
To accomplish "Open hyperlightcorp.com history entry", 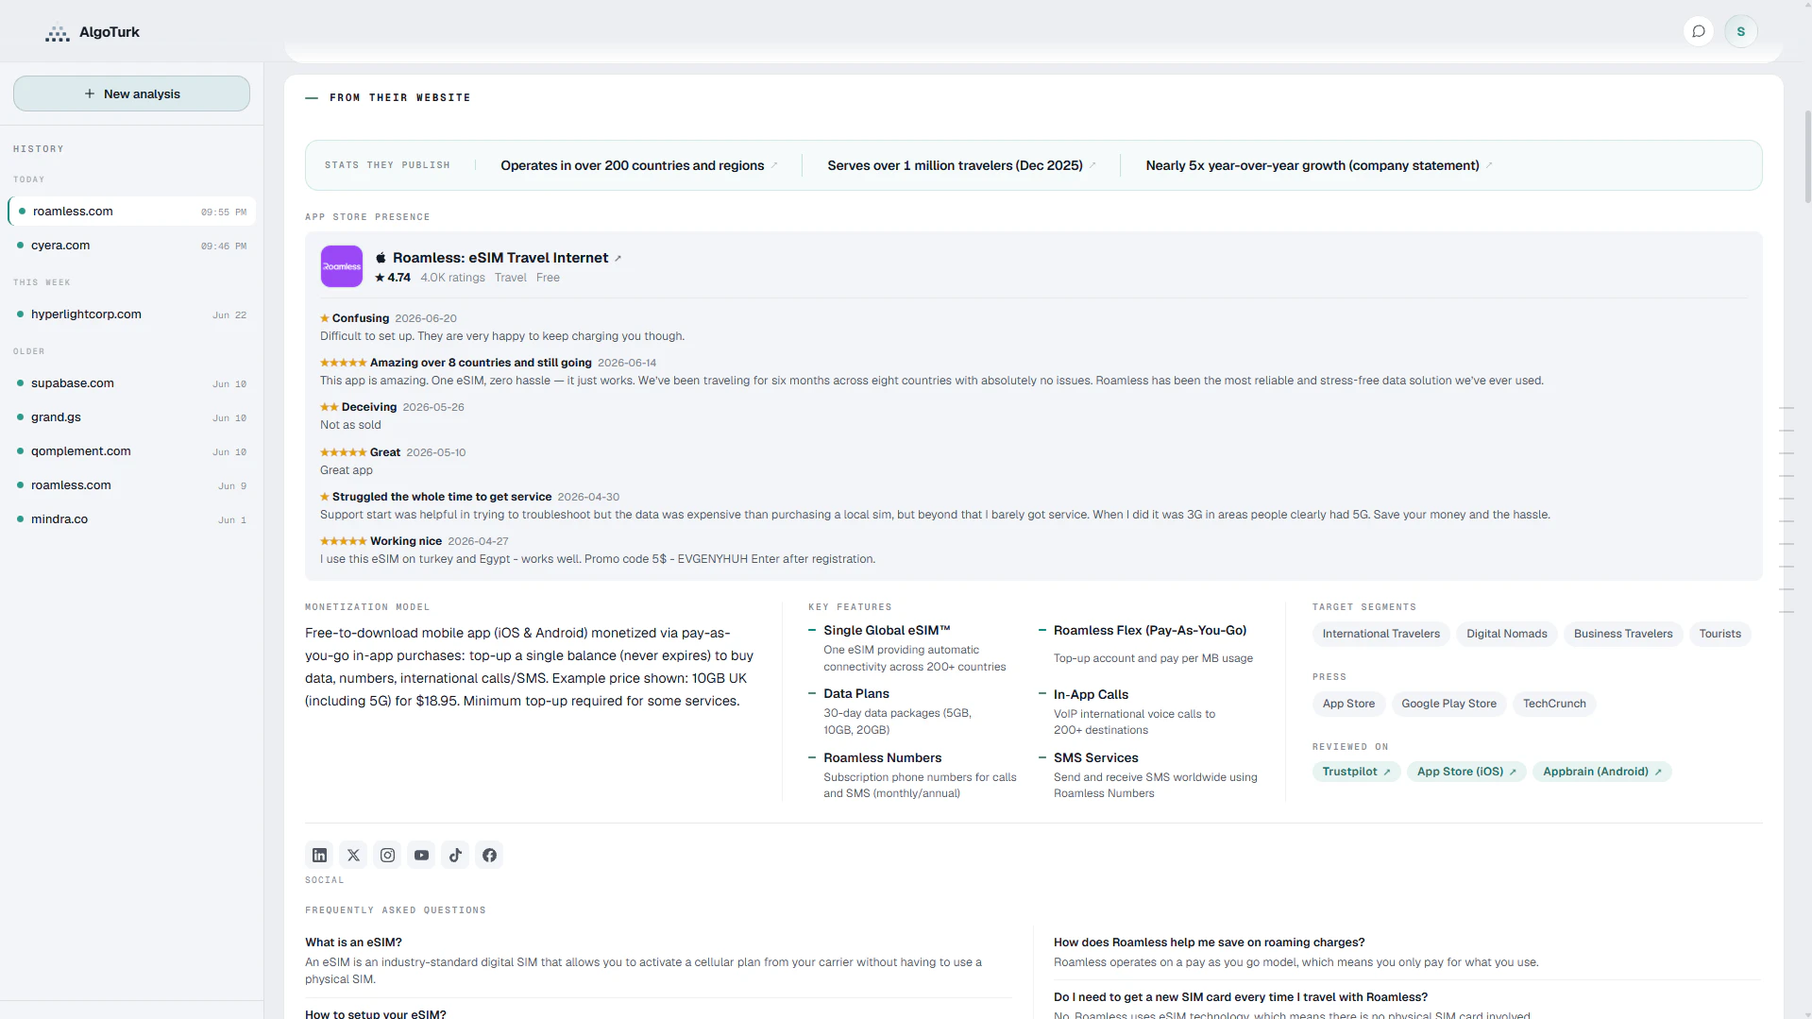I will [131, 314].
